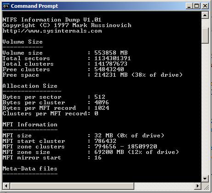Click the MFT size value 32 MB
This screenshot has height=193, width=212.
[x=103, y=136]
